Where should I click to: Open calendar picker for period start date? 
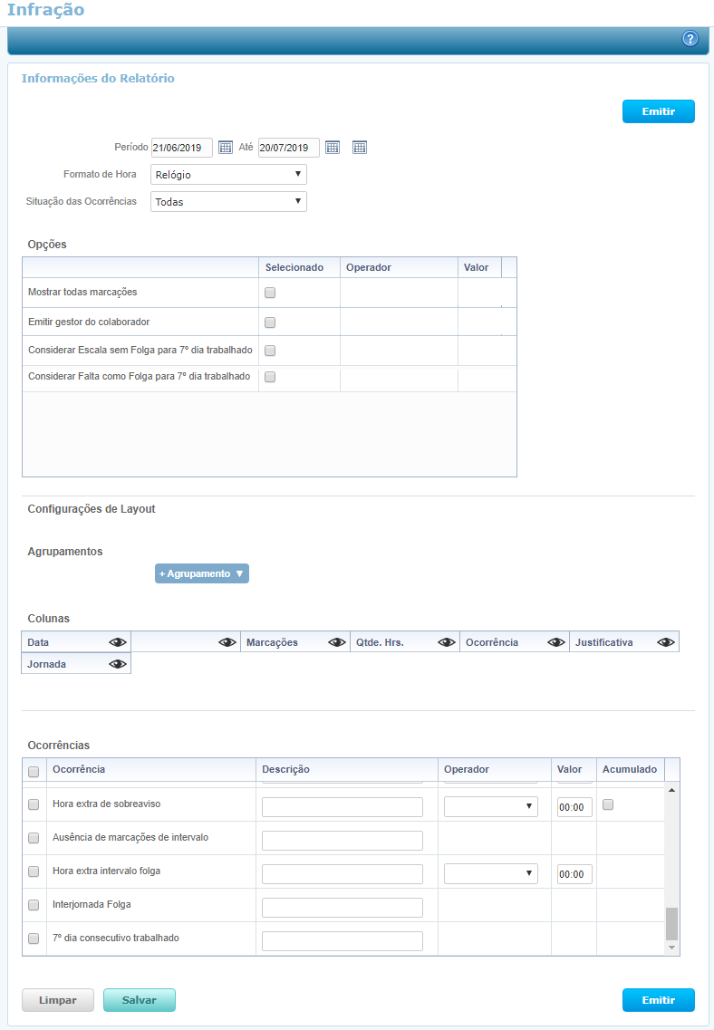[x=226, y=148]
